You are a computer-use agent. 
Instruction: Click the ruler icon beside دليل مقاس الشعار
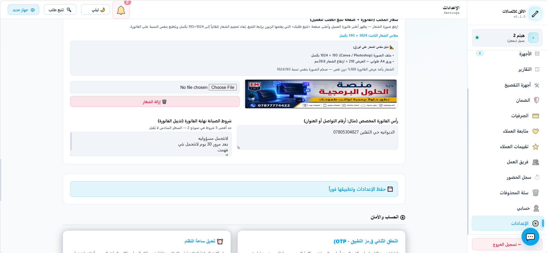click(392, 47)
